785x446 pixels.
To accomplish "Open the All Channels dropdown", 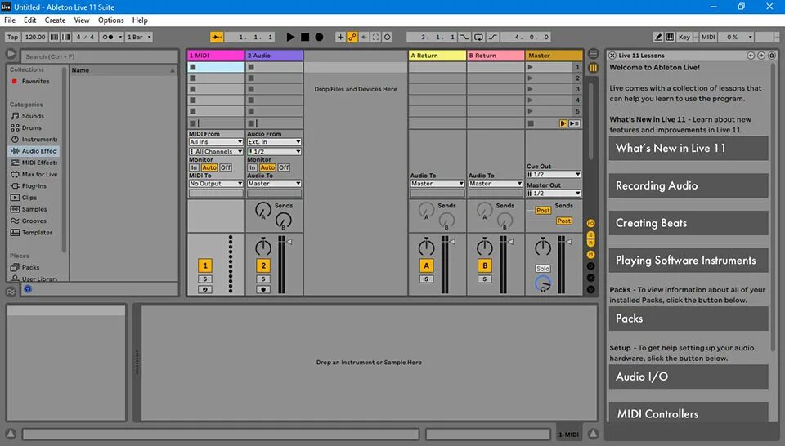I will [216, 151].
